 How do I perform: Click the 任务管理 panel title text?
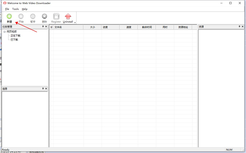pos(7,27)
